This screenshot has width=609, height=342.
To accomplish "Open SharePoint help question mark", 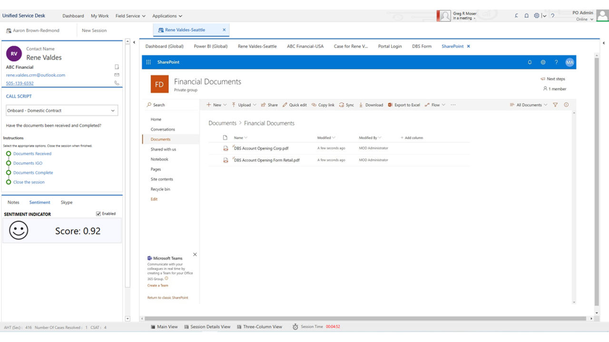I will point(556,62).
